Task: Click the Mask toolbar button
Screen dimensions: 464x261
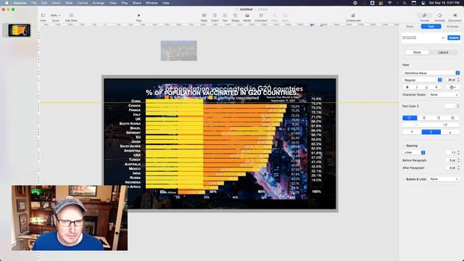Action: pyautogui.click(x=274, y=17)
